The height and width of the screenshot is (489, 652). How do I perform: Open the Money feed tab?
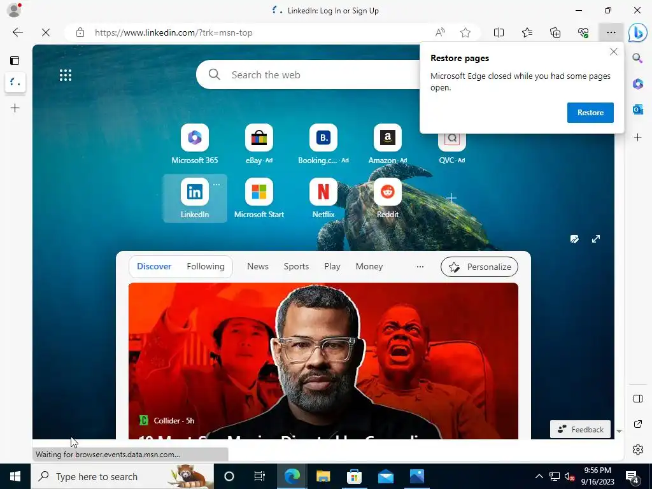point(369,267)
